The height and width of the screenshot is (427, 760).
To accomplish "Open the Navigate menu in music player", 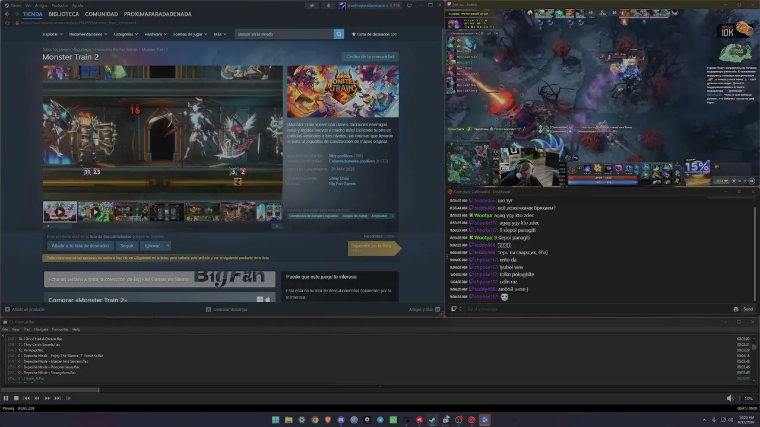I will point(41,329).
